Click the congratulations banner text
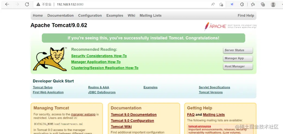283x134 pixels. [x=144, y=38]
